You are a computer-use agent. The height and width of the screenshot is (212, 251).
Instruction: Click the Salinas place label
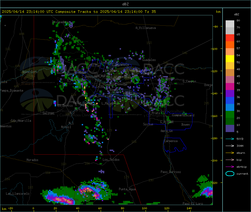point(48,113)
